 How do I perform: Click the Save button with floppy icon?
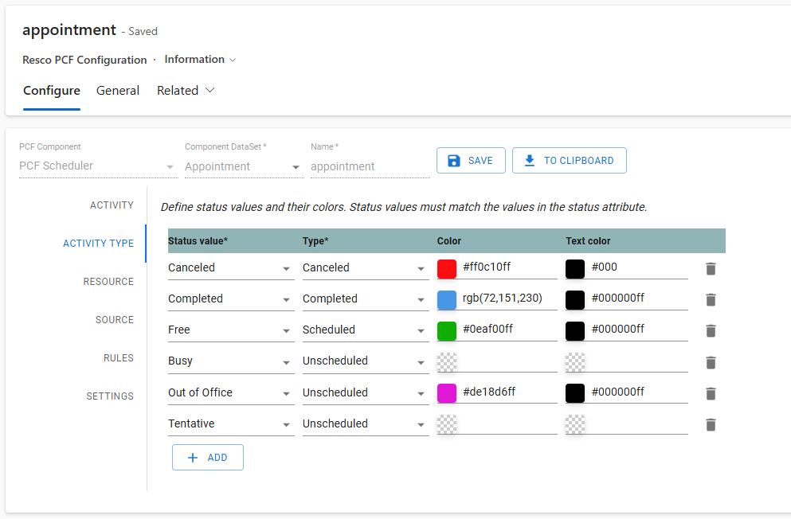(x=472, y=161)
